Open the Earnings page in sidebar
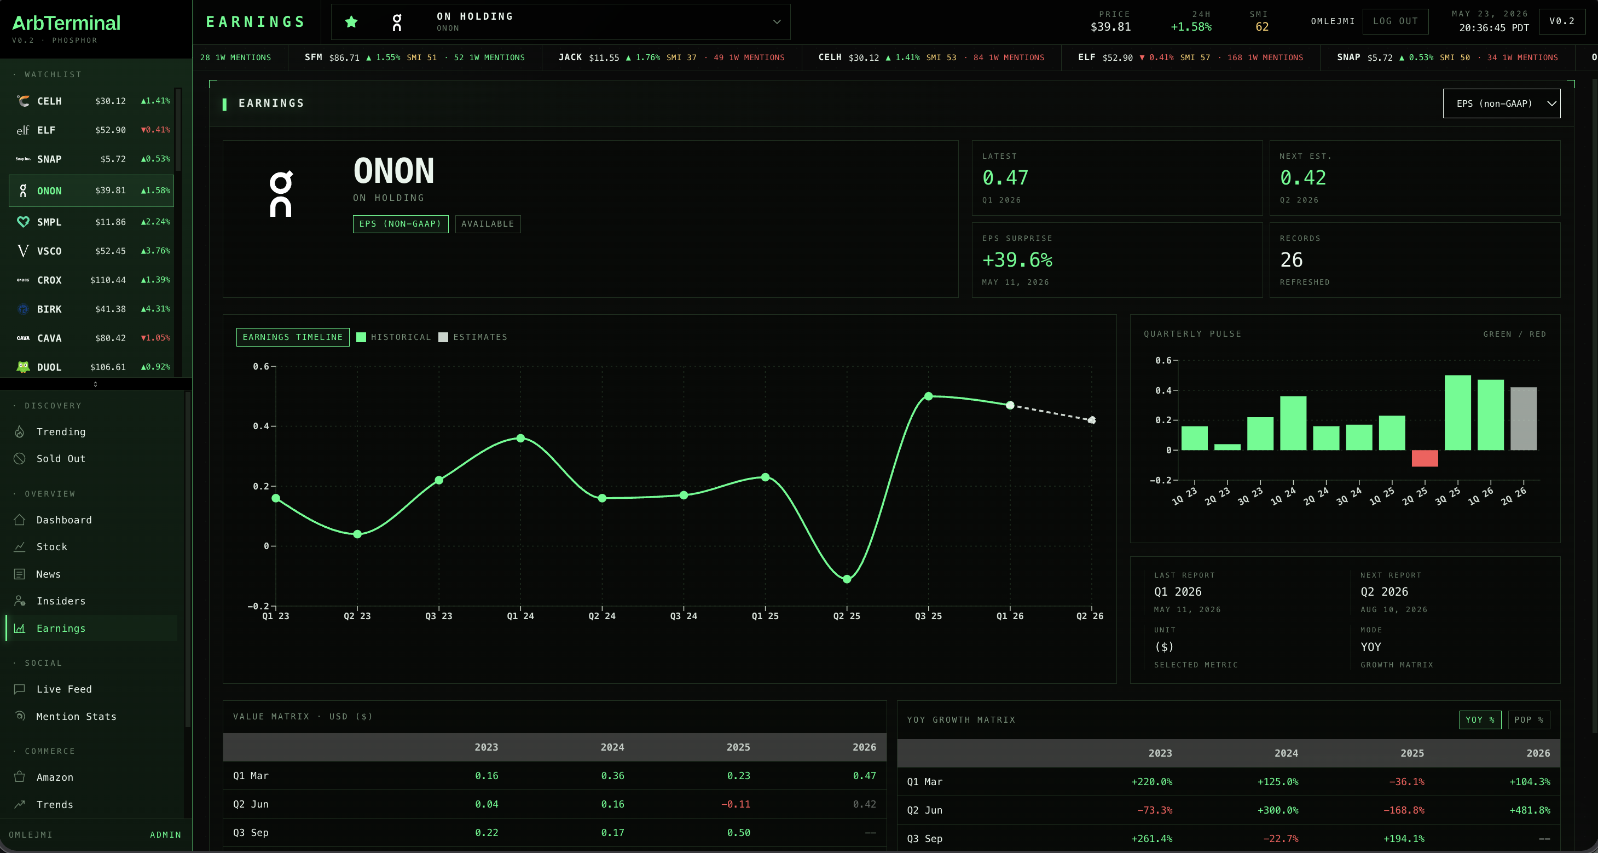Screen dimensions: 1598x853 pyautogui.click(x=91, y=627)
